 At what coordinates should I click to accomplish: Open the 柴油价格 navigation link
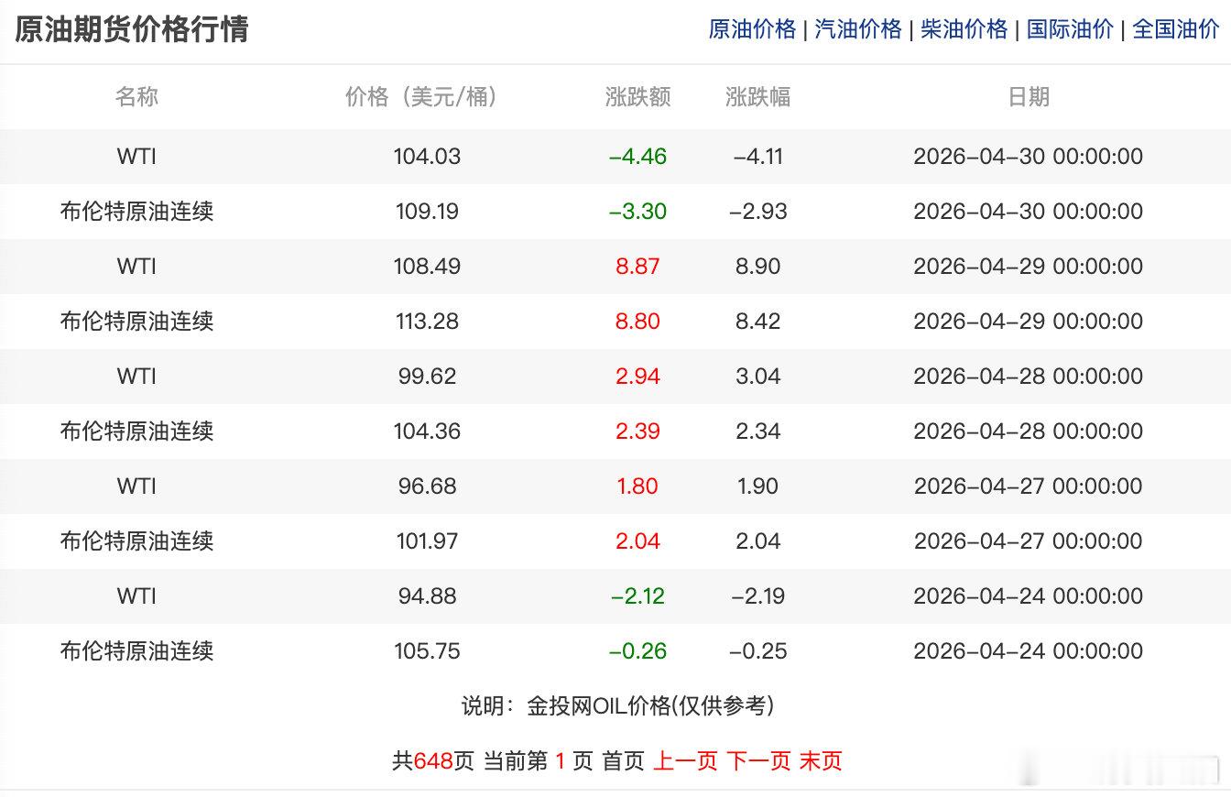tap(964, 29)
